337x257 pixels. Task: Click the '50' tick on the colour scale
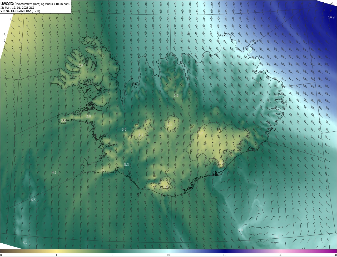[335, 255]
